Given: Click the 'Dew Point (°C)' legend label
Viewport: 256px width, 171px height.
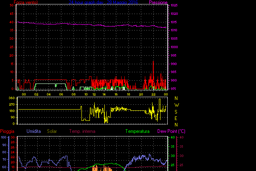Looking at the screenshot, I should pyautogui.click(x=171, y=131).
